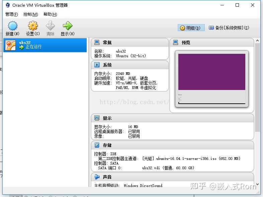Click the 正在运行 green arrow status icon
The height and width of the screenshot is (197, 263).
point(21,47)
